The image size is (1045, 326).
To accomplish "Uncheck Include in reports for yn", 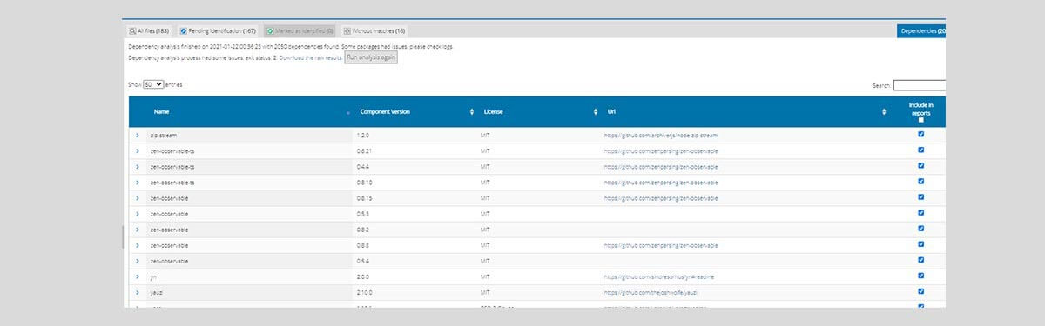I will (x=921, y=276).
